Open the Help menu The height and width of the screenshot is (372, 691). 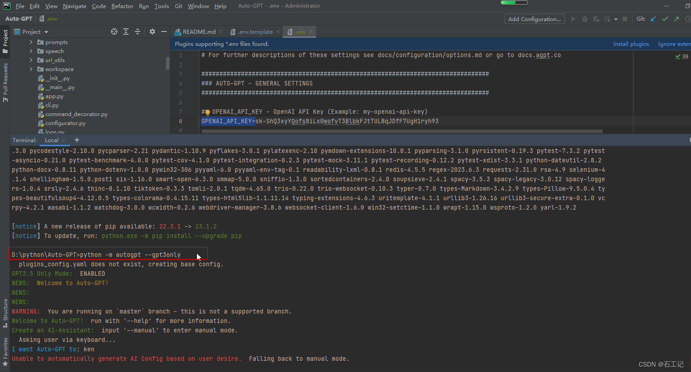tap(220, 6)
